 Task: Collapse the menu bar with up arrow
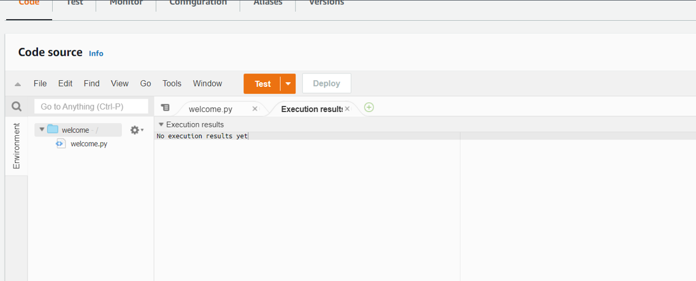click(18, 84)
